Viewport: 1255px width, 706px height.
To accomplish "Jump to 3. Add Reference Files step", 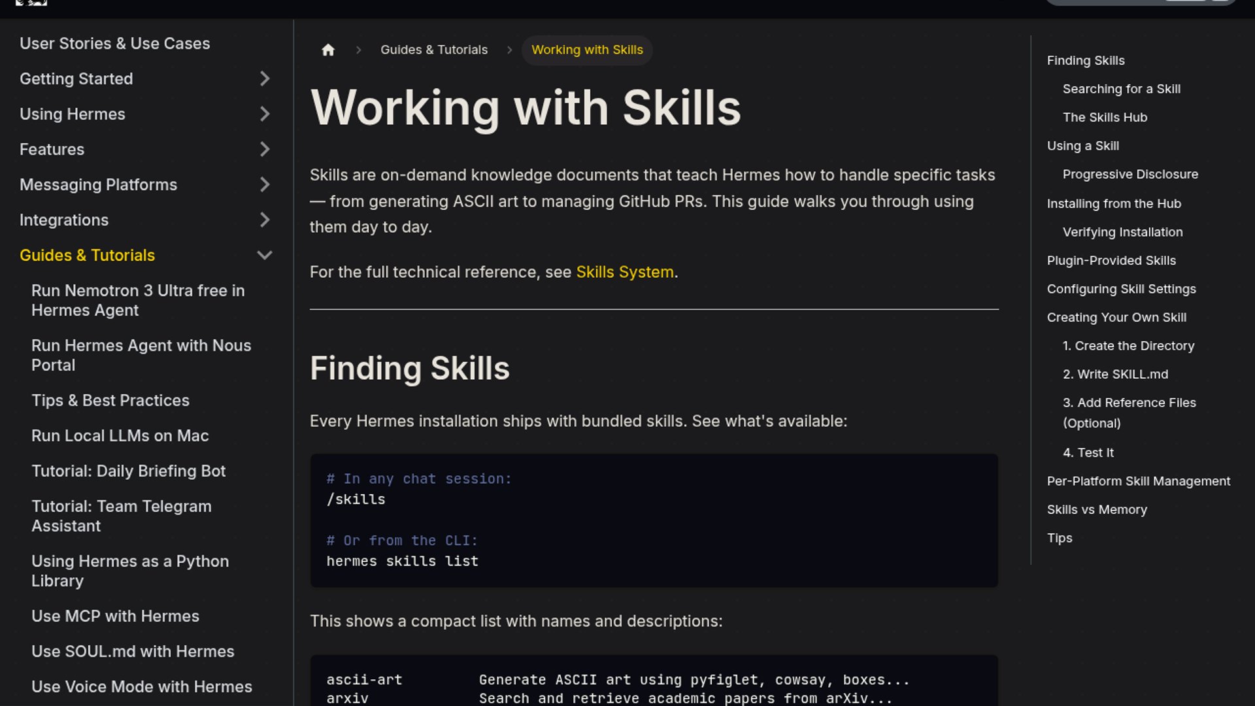I will [x=1129, y=412].
